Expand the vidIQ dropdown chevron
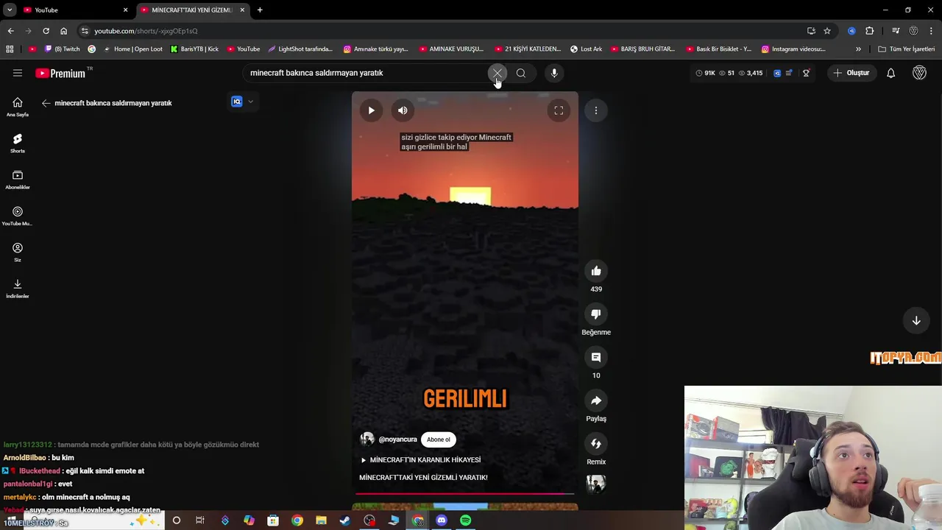Viewport: 942px width, 530px height. (251, 102)
